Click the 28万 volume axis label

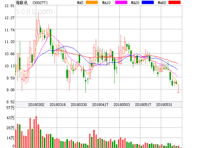click(10, 128)
